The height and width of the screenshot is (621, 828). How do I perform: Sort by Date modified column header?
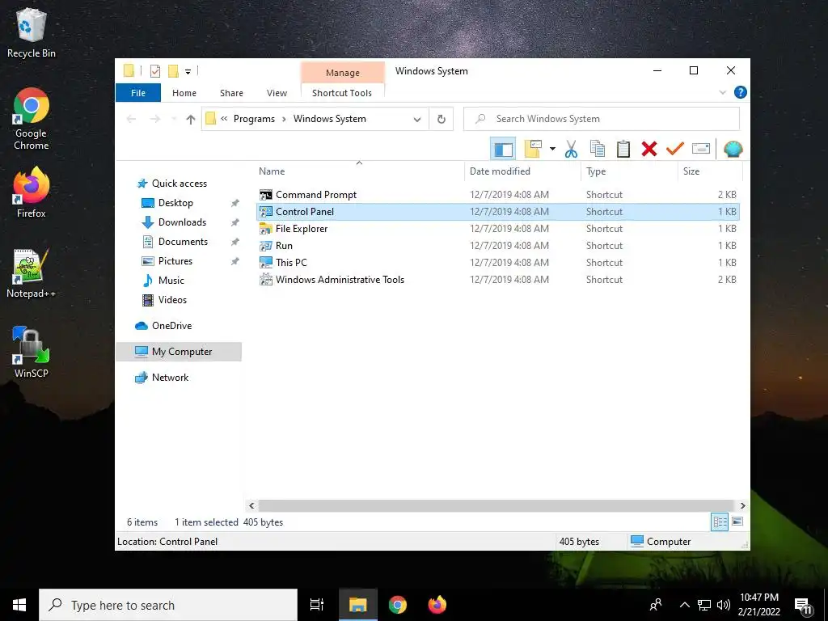click(x=500, y=171)
